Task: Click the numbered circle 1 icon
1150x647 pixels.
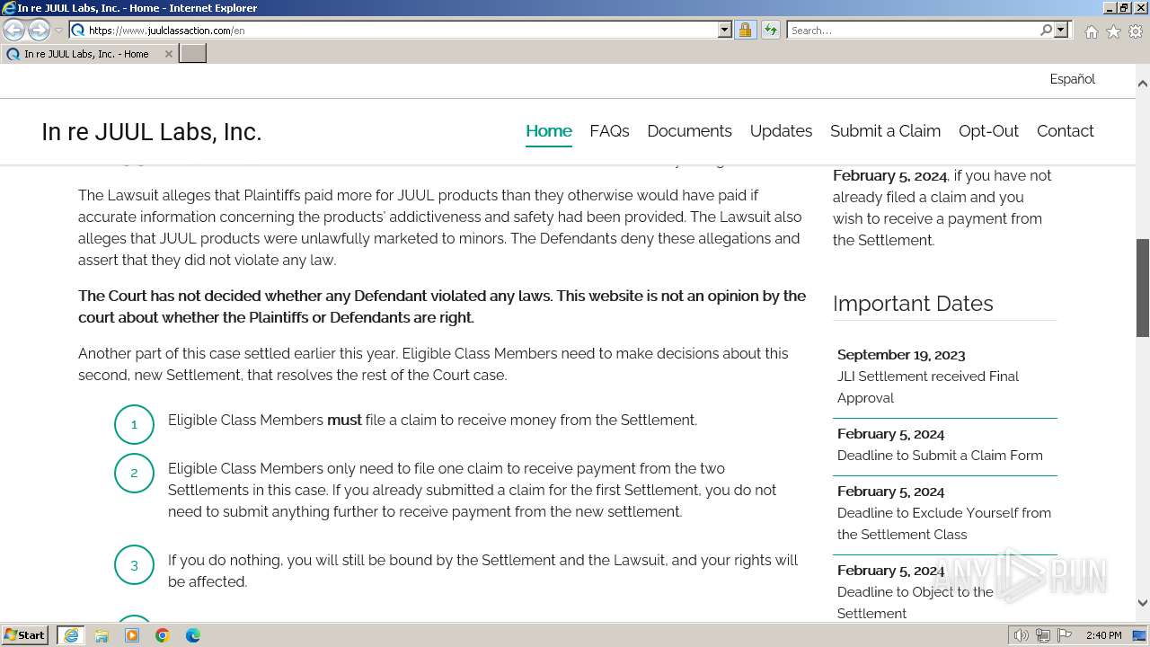Action: (134, 424)
